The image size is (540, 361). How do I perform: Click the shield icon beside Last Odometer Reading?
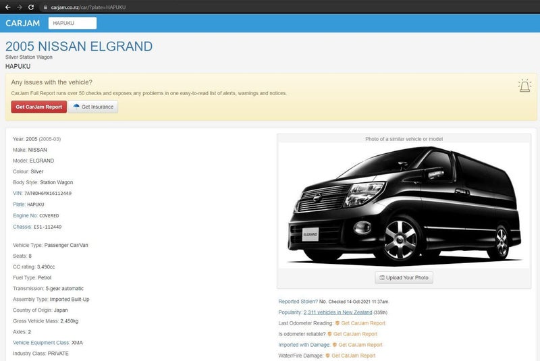point(337,323)
